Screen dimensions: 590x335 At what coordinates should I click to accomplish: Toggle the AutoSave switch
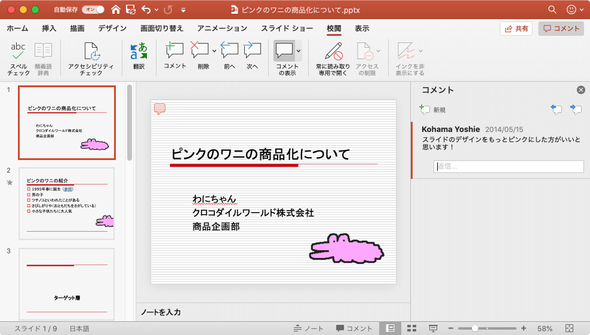pyautogui.click(x=93, y=10)
